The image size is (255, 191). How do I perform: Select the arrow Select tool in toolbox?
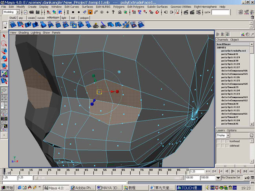4,36
